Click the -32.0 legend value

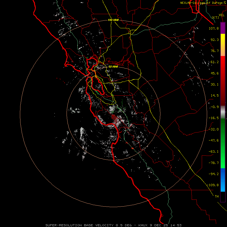[214, 129]
